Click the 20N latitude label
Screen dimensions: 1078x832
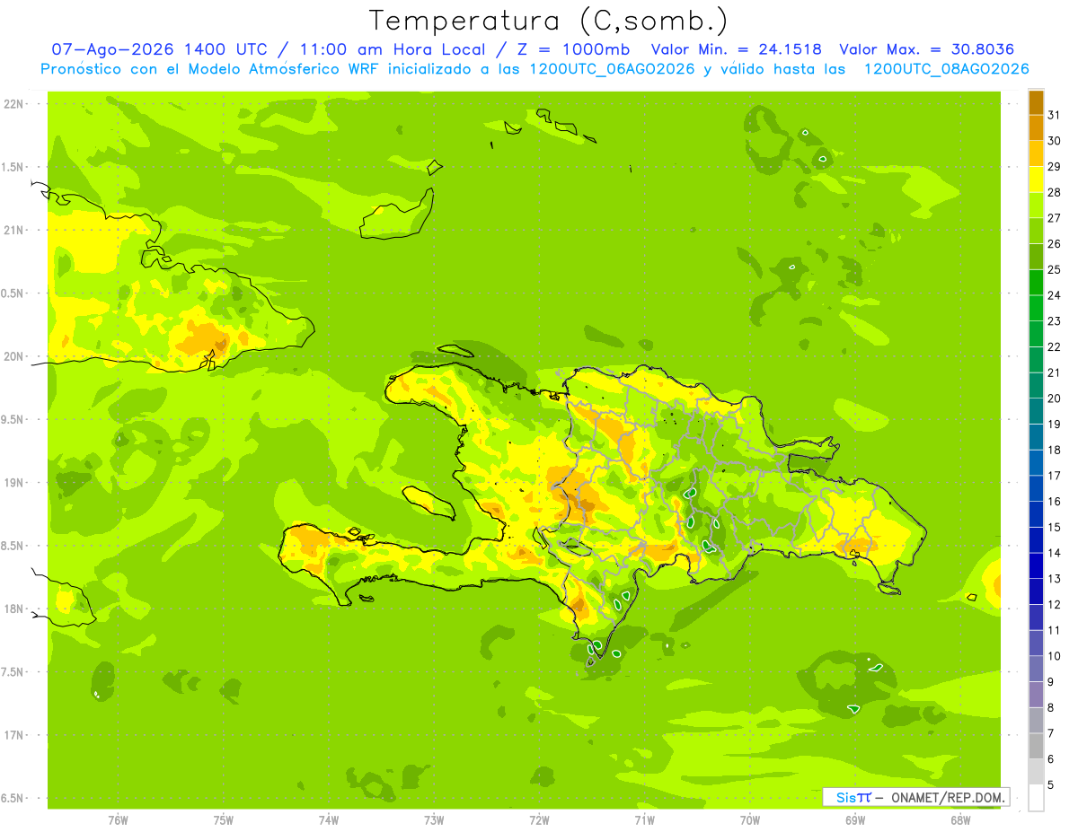point(13,356)
